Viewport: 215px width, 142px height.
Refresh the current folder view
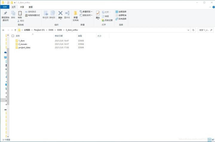click(193, 30)
